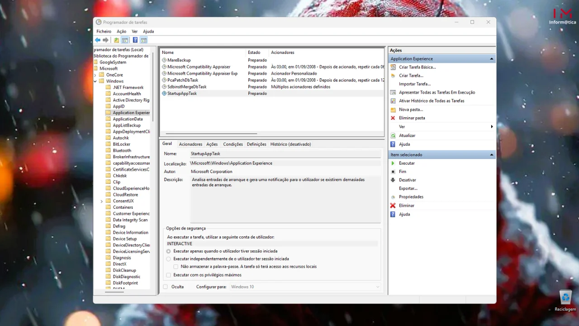Click the green Executar play icon

point(393,163)
